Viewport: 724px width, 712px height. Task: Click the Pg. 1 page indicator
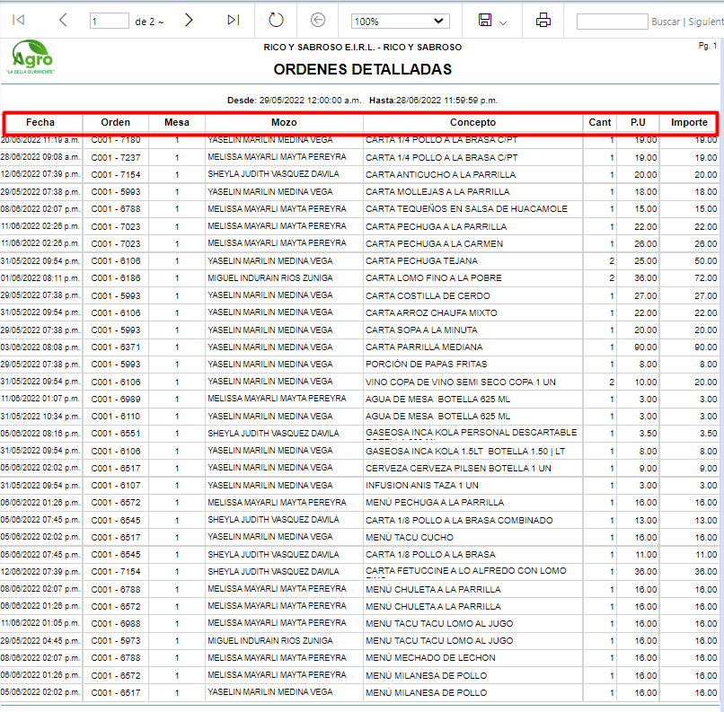(x=707, y=46)
